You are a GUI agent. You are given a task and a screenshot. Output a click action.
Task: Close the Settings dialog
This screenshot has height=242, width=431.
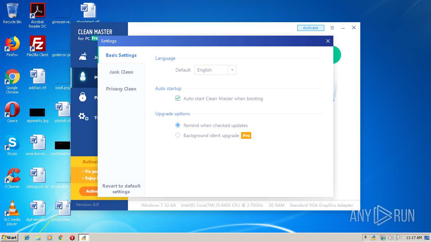coord(328,41)
